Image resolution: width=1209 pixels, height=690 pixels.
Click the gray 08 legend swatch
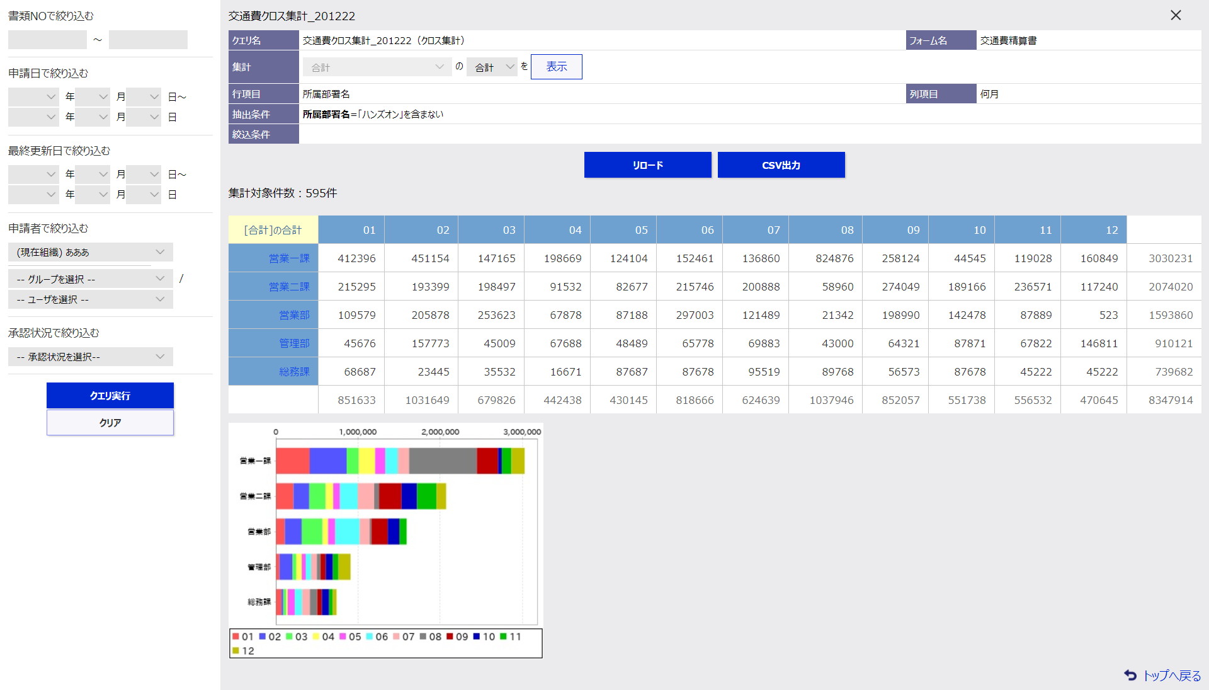click(x=423, y=636)
